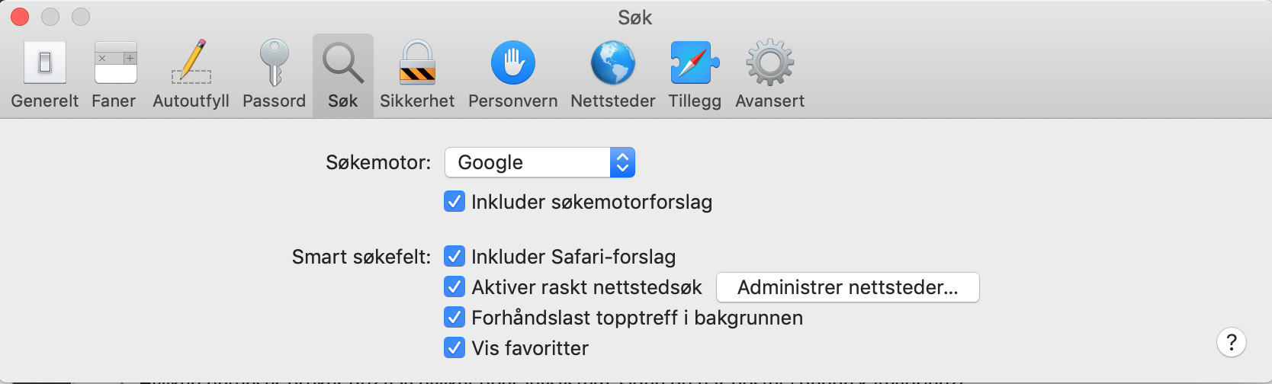Toggle the Vis favoritter checkbox
The image size is (1272, 384).
(455, 348)
